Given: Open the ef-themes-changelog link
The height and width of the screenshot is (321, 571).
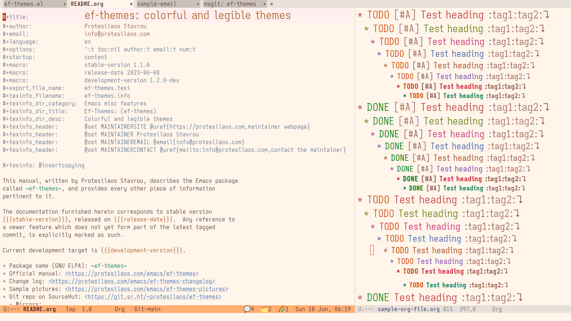Looking at the screenshot, I should 132,281.
